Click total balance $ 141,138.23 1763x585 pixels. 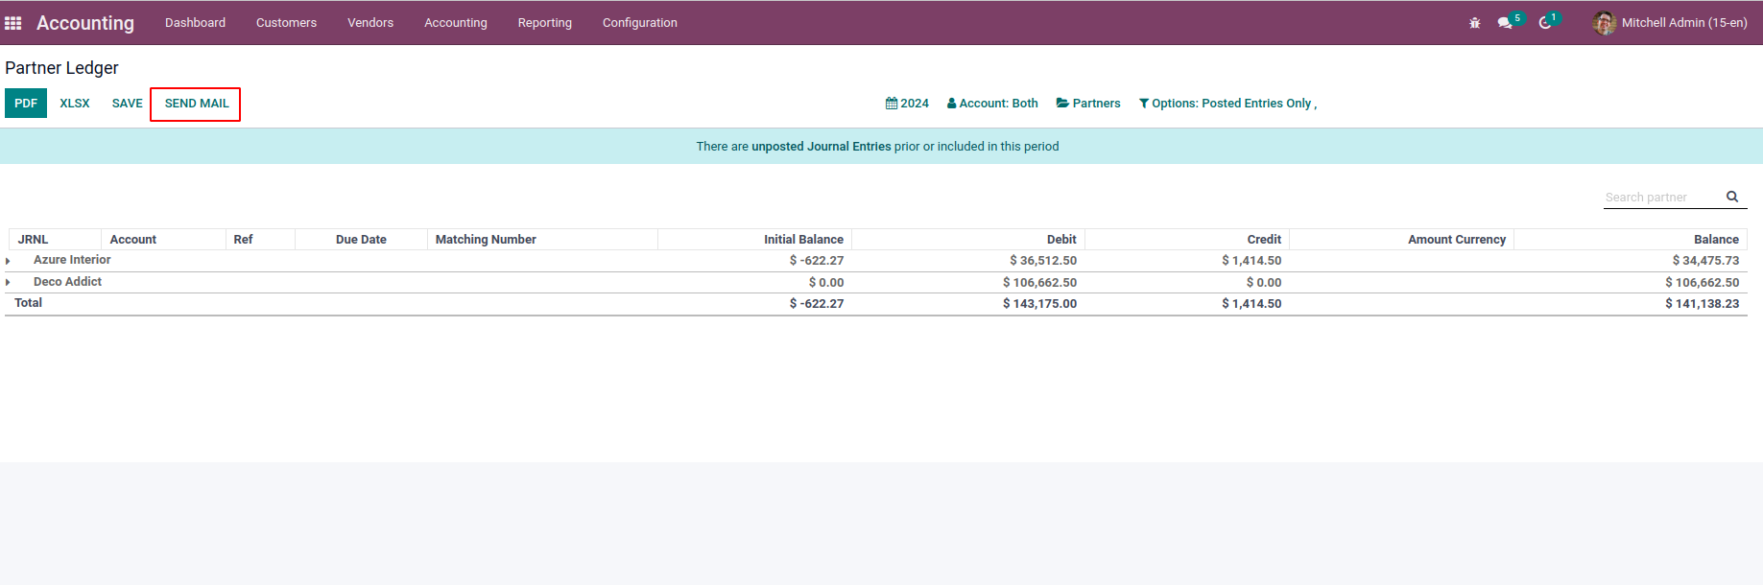1702,304
